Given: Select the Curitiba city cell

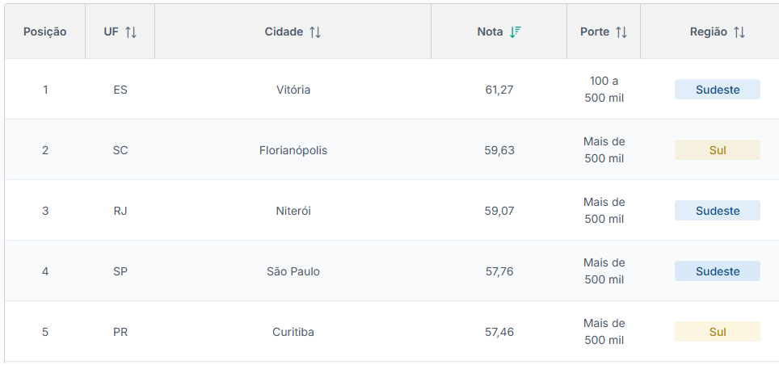Looking at the screenshot, I should 293,332.
